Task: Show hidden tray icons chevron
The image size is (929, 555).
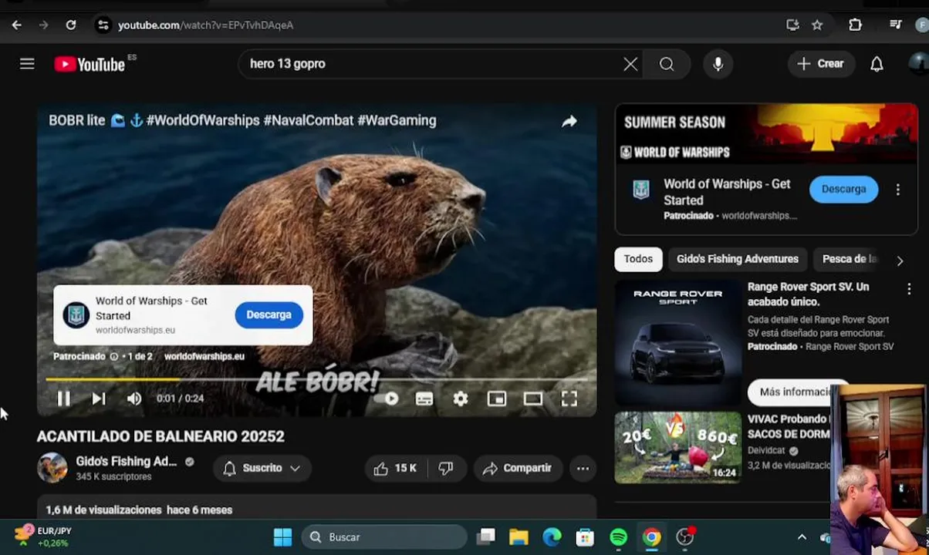Action: coord(802,537)
